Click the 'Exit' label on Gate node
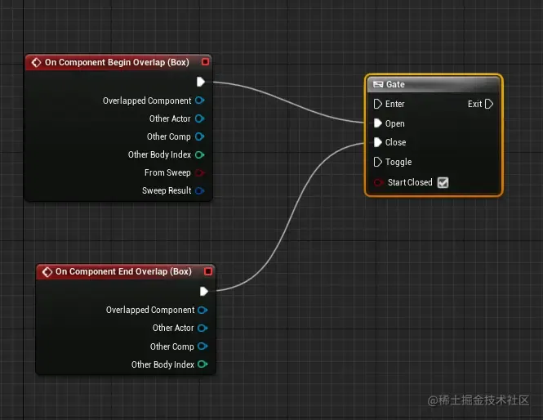543x420 pixels. point(474,104)
